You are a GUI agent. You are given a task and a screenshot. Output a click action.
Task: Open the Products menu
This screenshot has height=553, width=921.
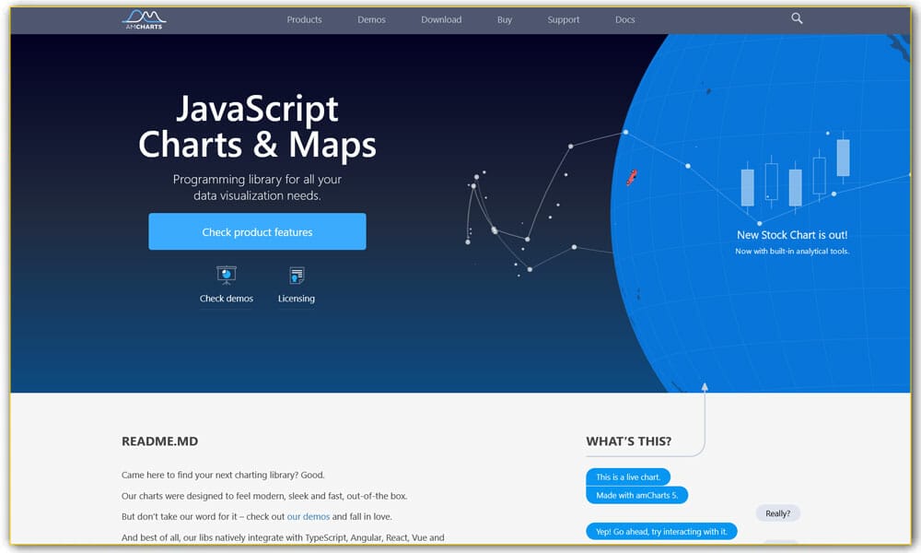tap(304, 19)
